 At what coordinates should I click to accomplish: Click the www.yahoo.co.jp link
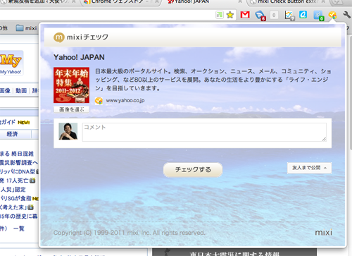point(125,101)
